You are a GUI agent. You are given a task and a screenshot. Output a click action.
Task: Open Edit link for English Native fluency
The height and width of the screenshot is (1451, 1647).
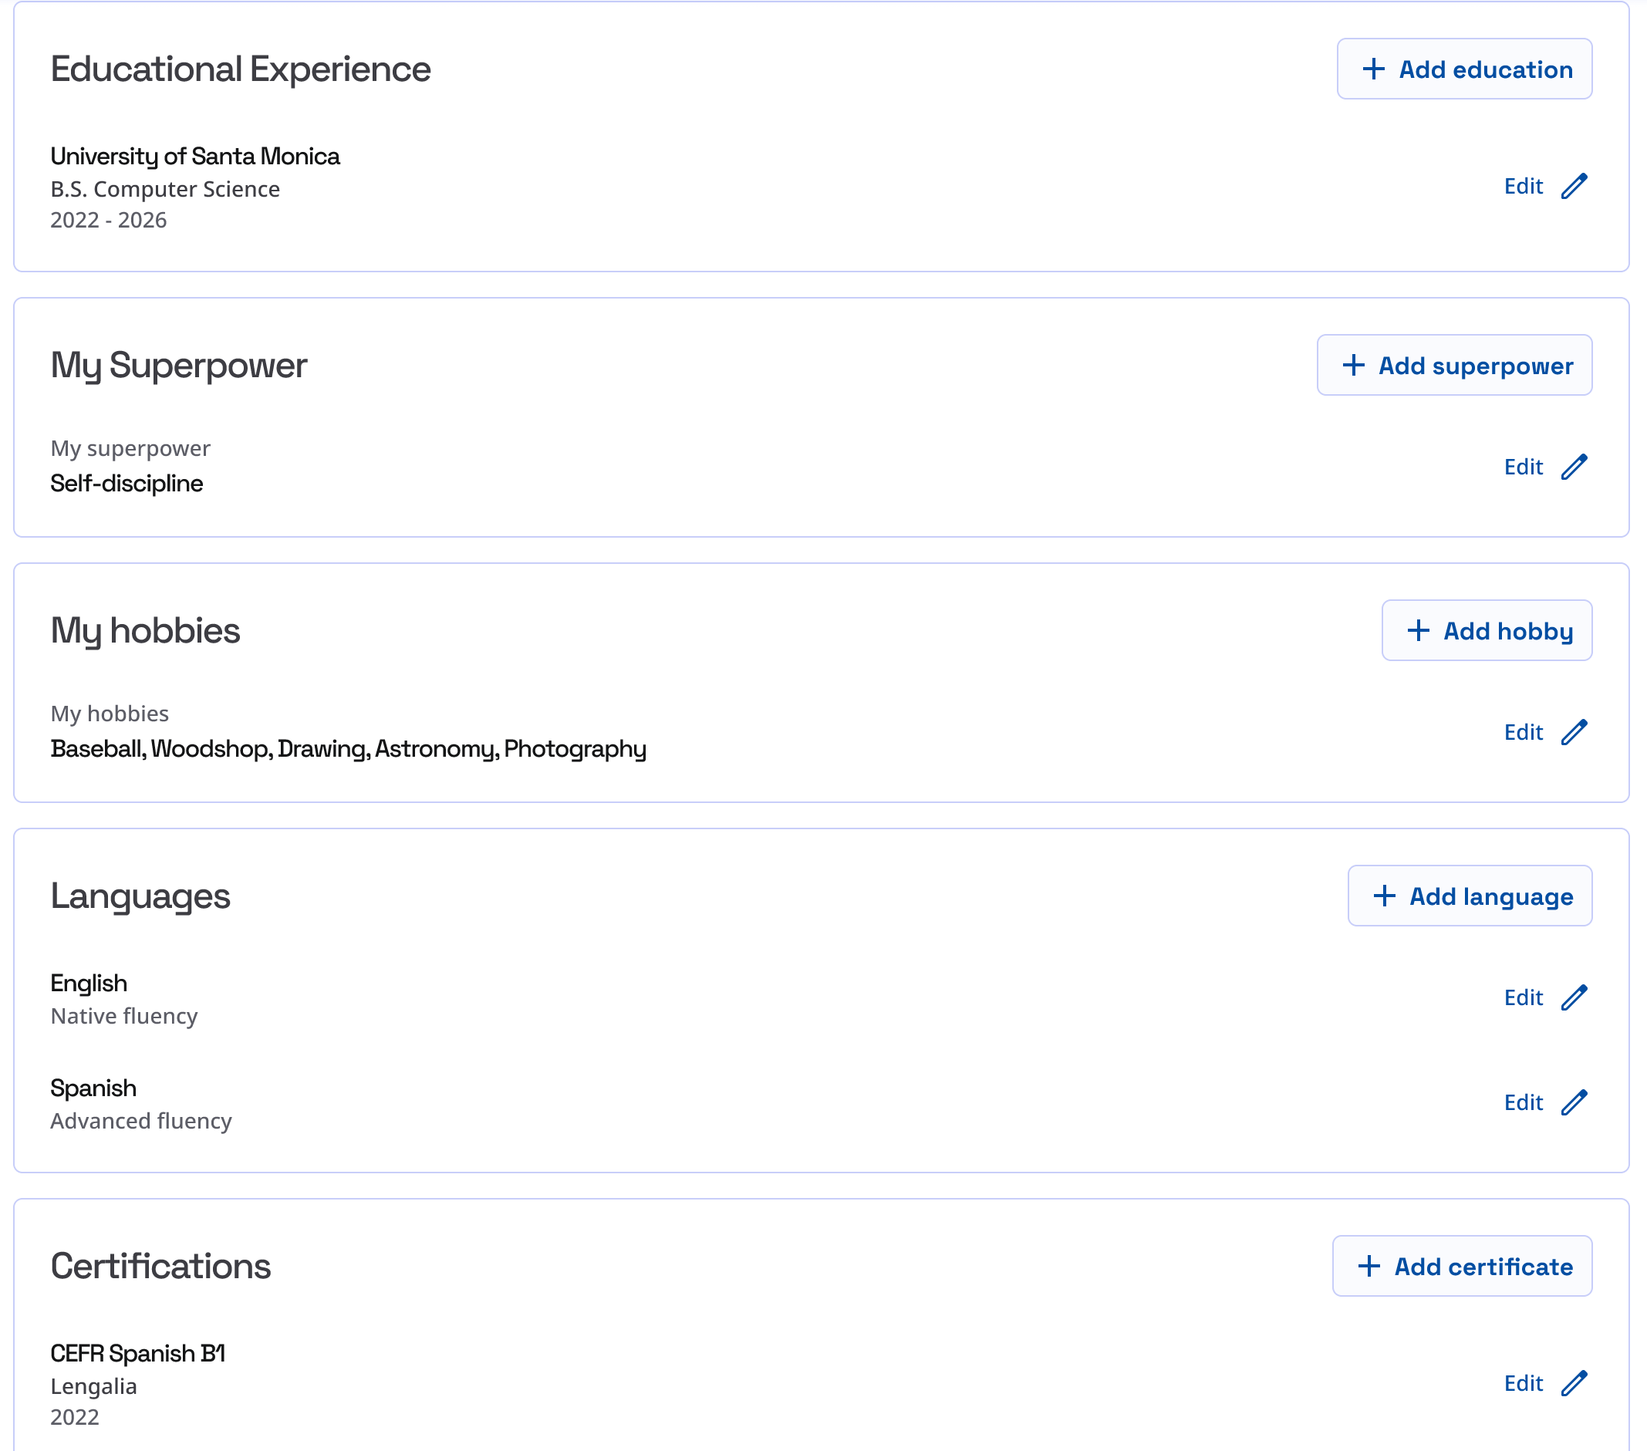[x=1523, y=997]
